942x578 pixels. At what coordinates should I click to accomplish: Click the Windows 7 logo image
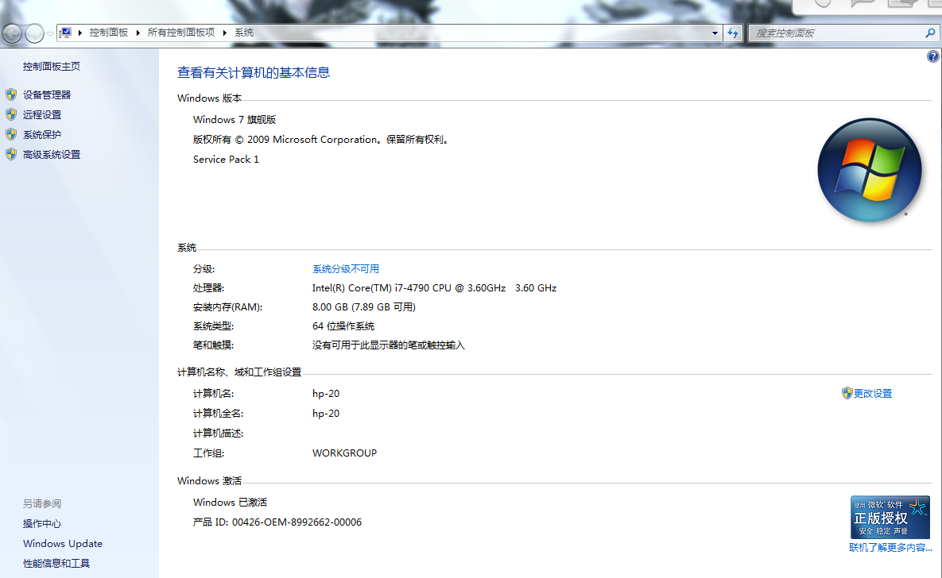pos(870,170)
